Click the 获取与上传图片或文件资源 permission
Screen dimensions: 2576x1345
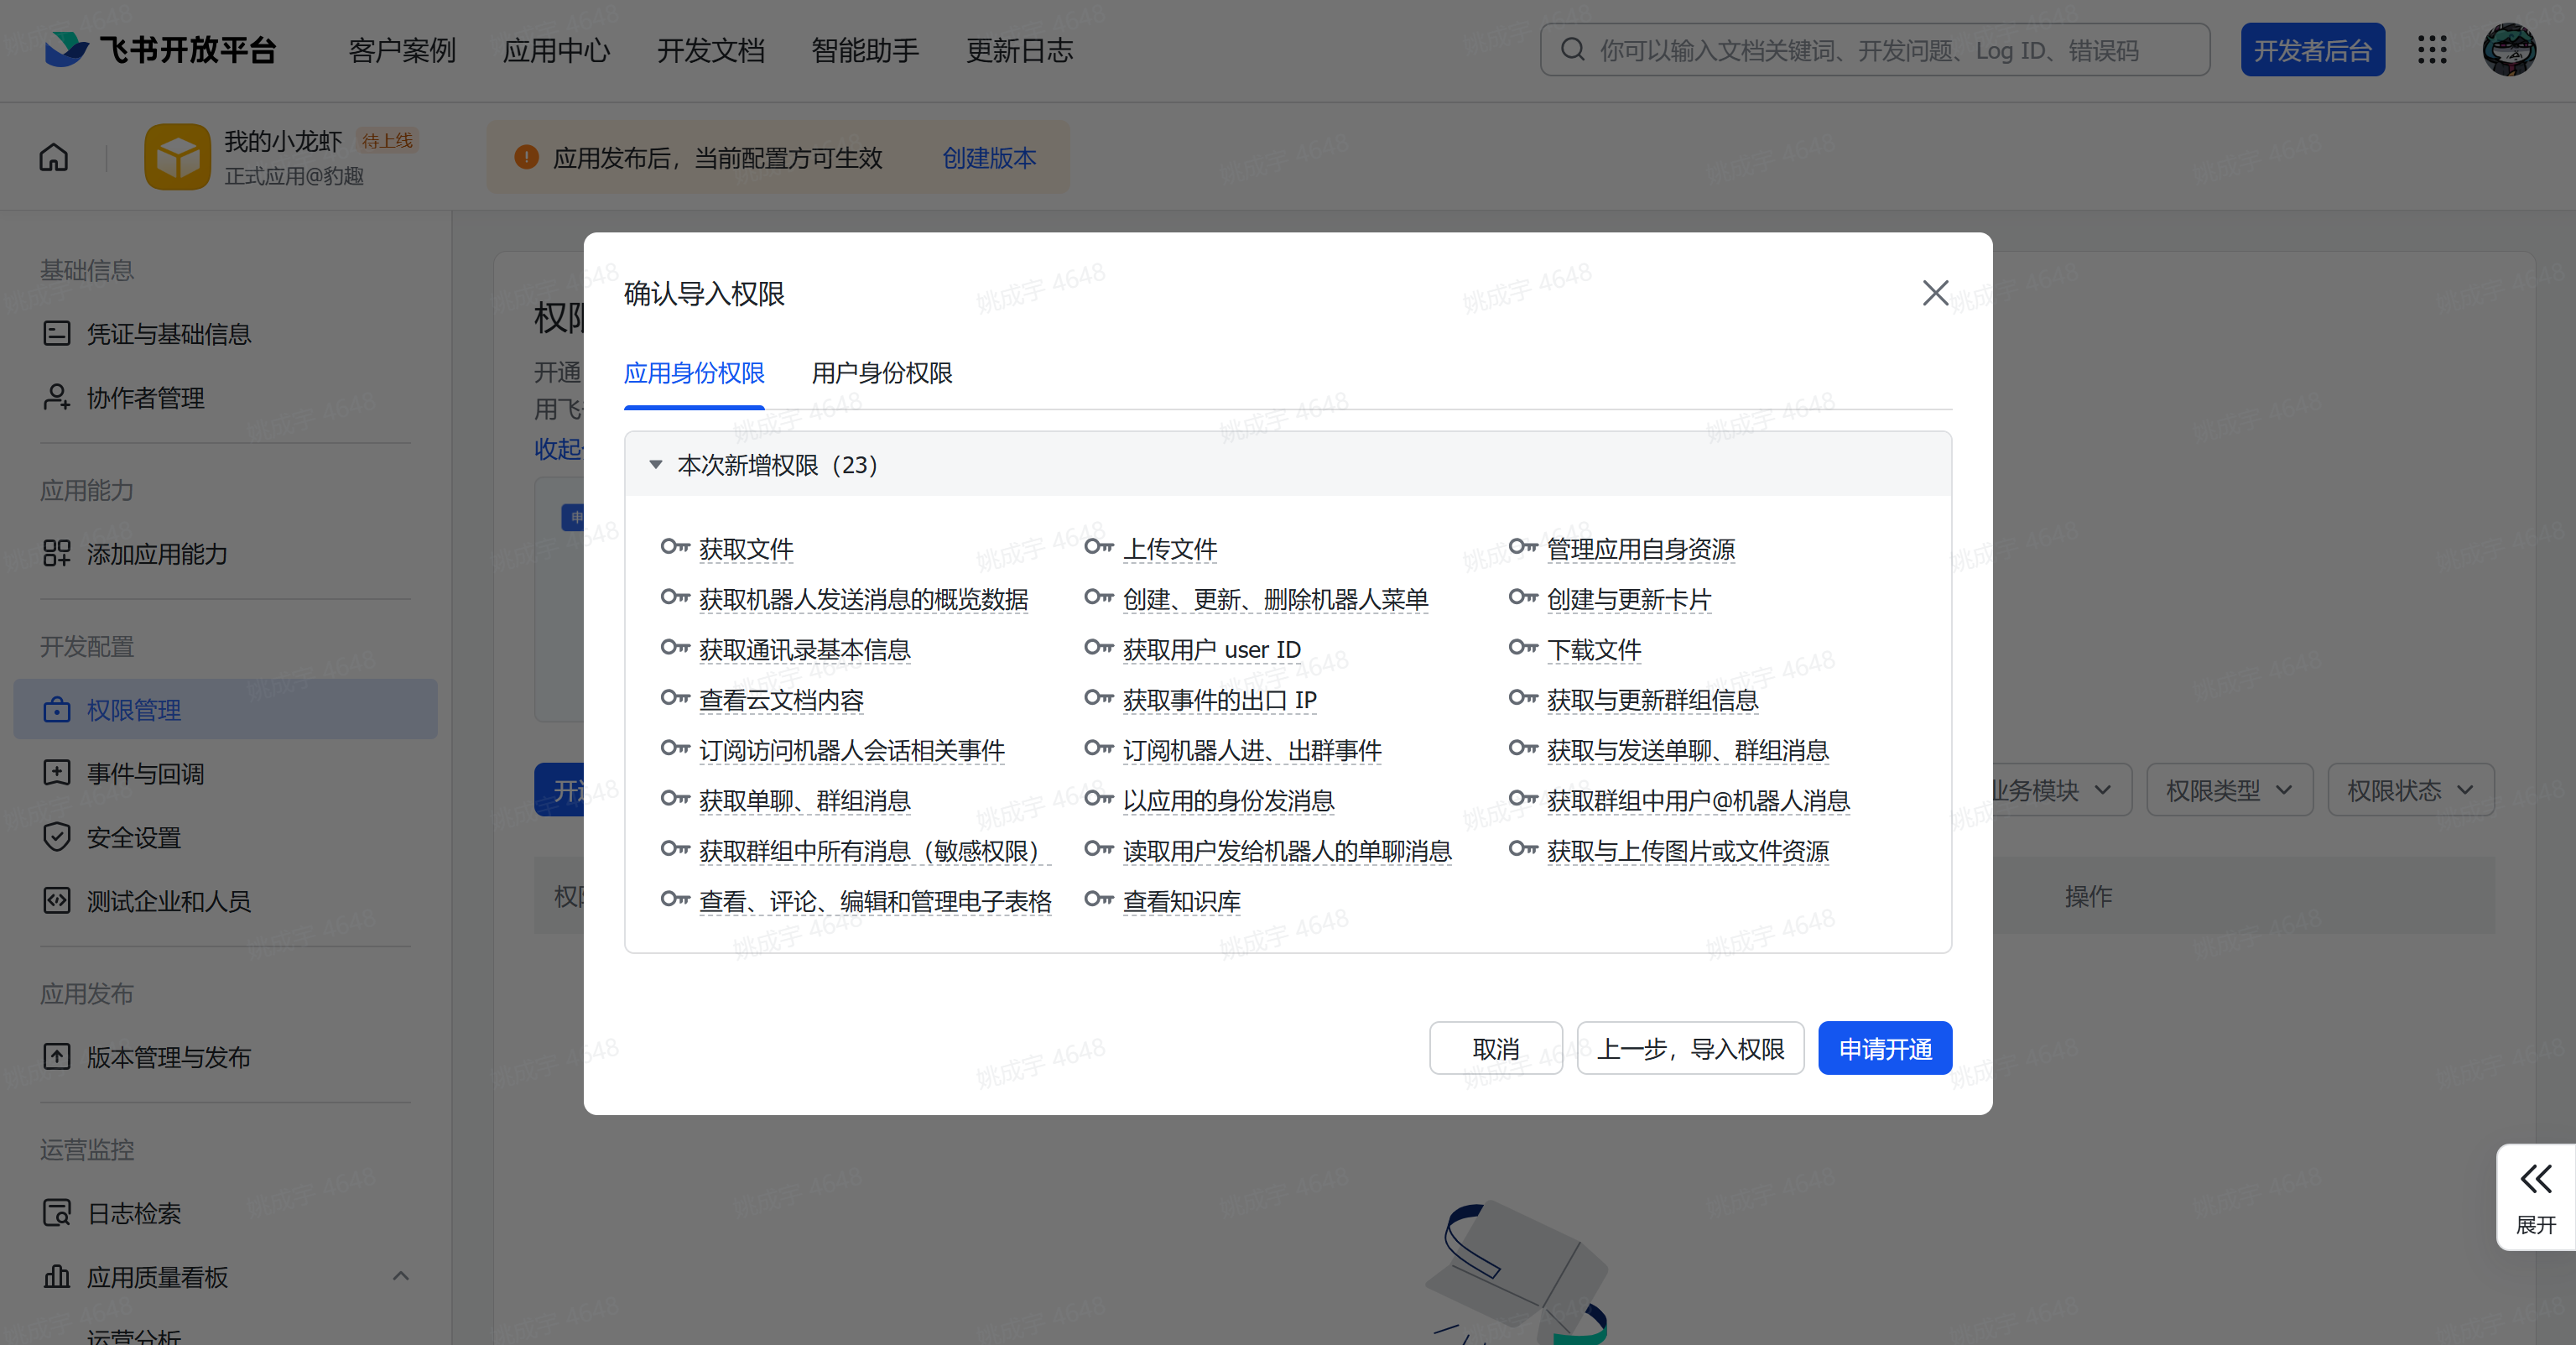tap(1688, 851)
